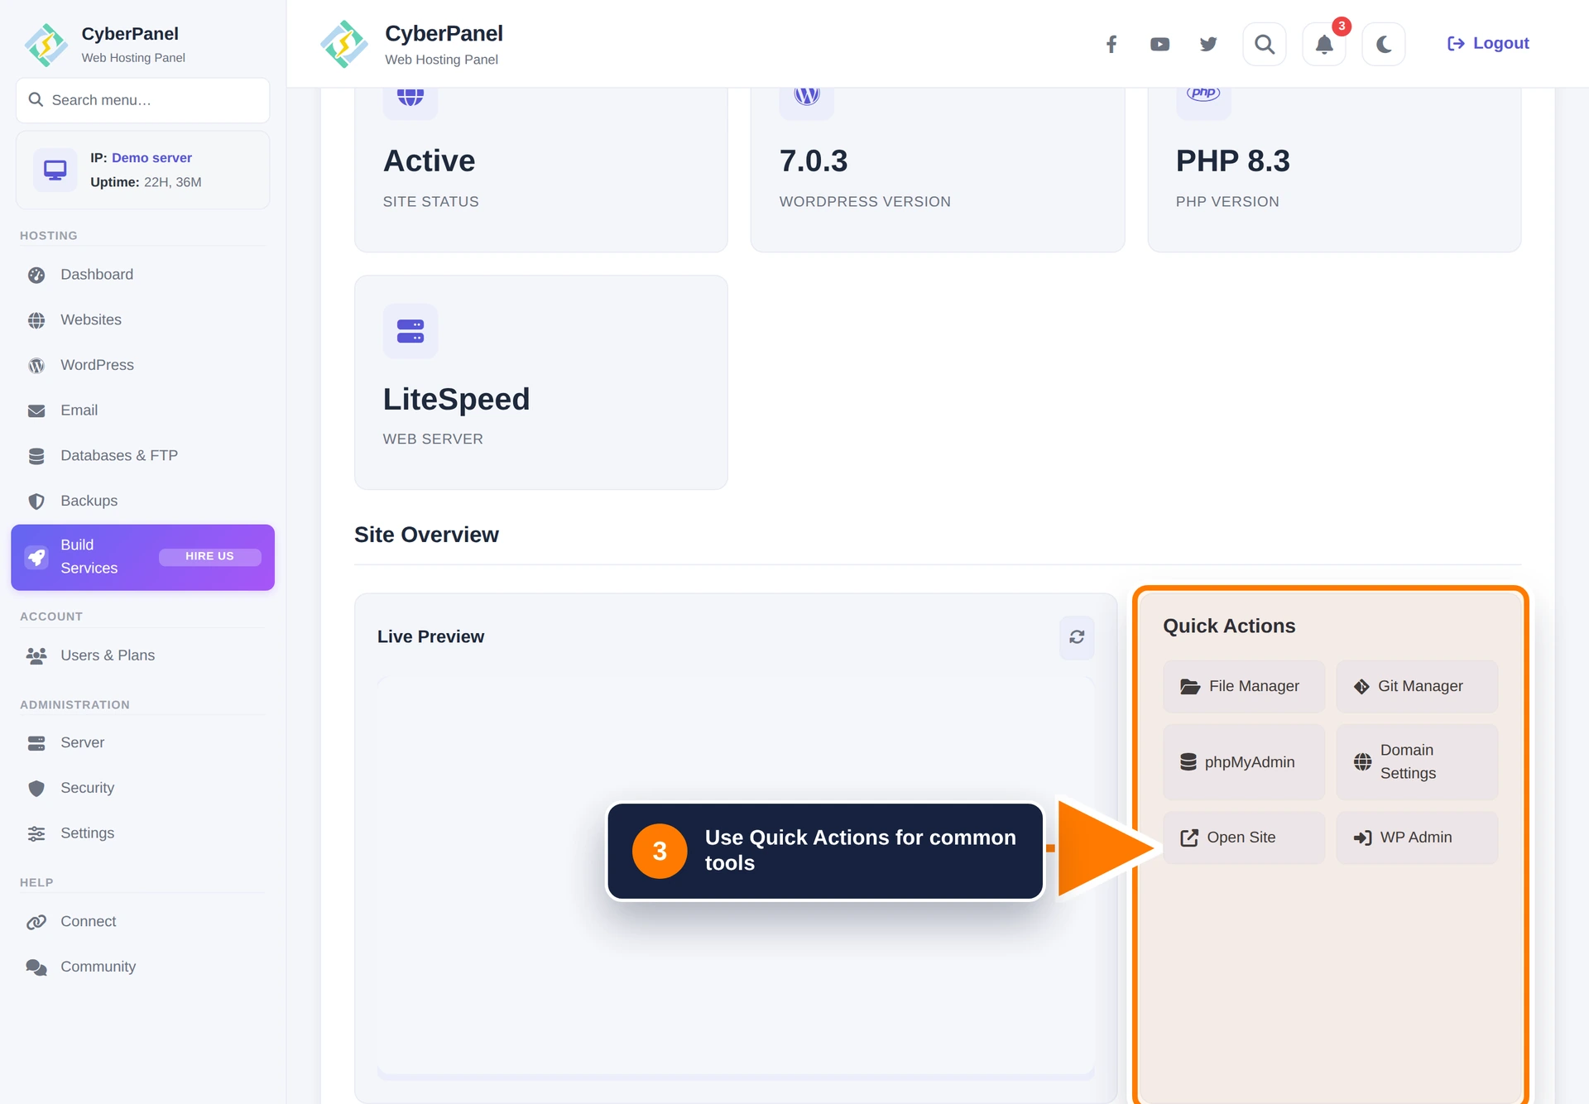The image size is (1589, 1104).
Task: Click the Users & Plans people icon
Action: click(36, 655)
